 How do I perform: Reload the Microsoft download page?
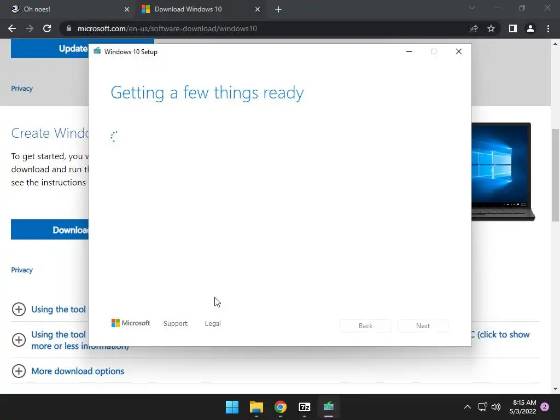point(47,28)
